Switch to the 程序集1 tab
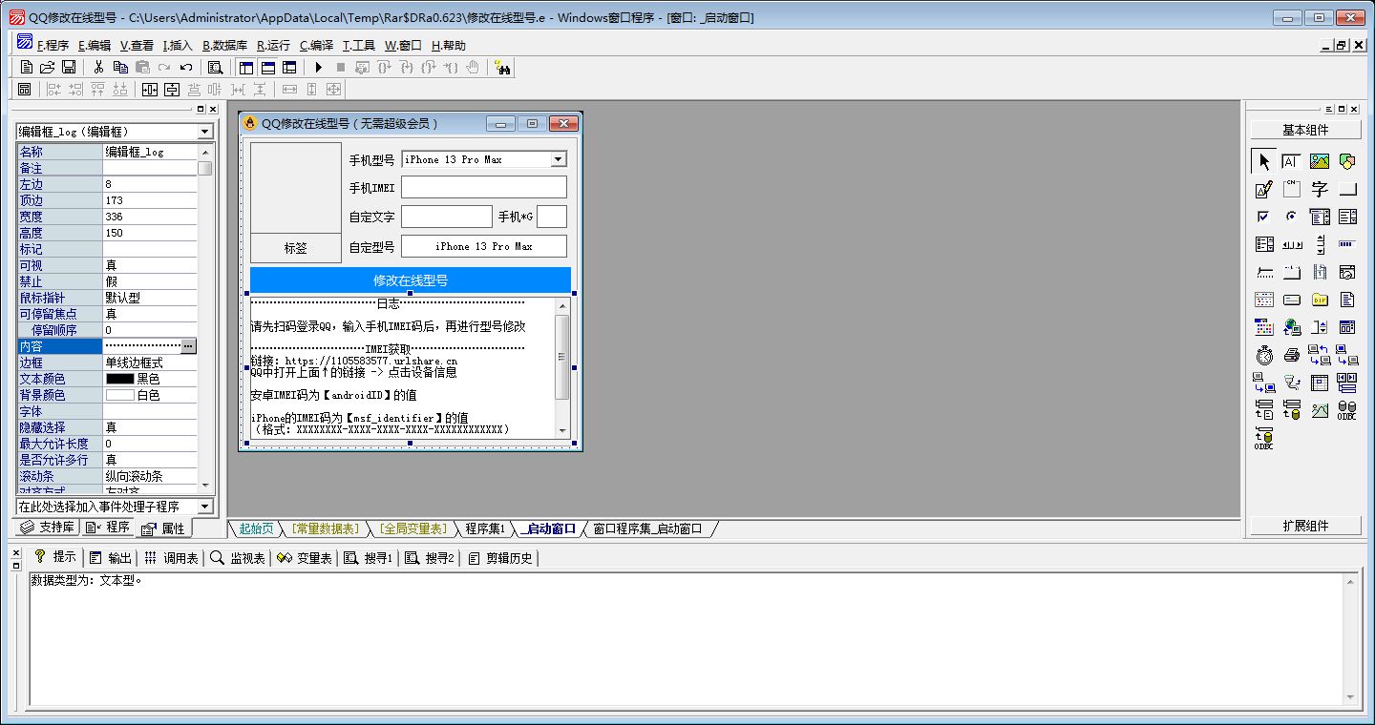The height and width of the screenshot is (725, 1375). [x=484, y=528]
